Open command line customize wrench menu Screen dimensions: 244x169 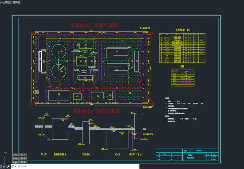point(8,167)
